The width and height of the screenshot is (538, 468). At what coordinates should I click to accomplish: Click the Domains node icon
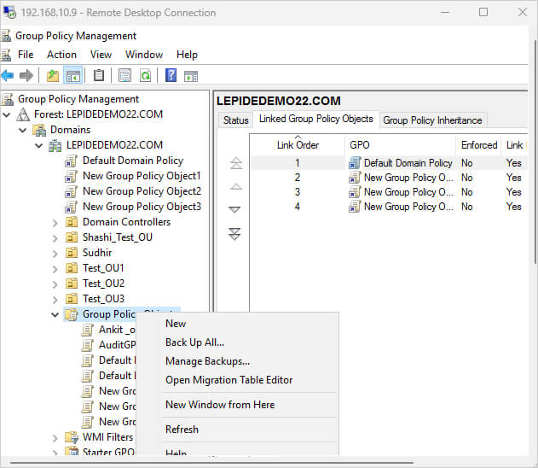pyautogui.click(x=39, y=130)
